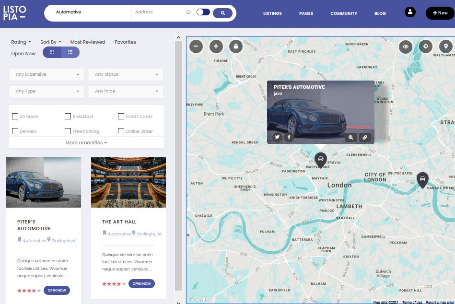This screenshot has width=455, height=304.
Task: Click Open Now on The Art Hall card
Action: point(141,284)
